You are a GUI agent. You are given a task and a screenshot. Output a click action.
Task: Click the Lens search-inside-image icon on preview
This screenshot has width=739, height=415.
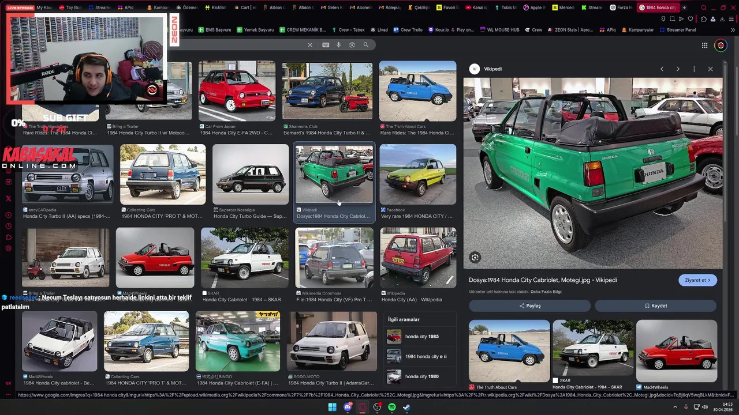(x=475, y=258)
